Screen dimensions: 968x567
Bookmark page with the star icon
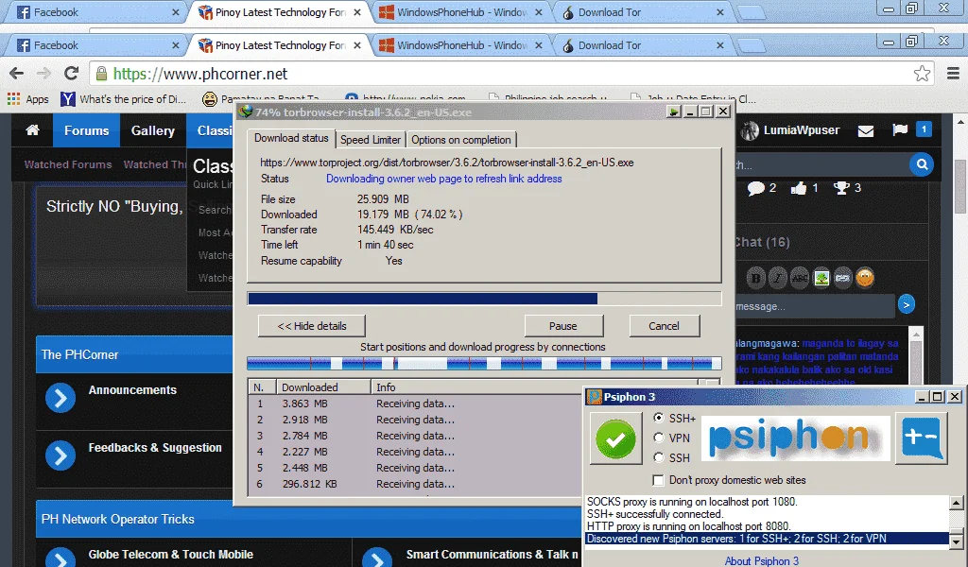pos(922,74)
